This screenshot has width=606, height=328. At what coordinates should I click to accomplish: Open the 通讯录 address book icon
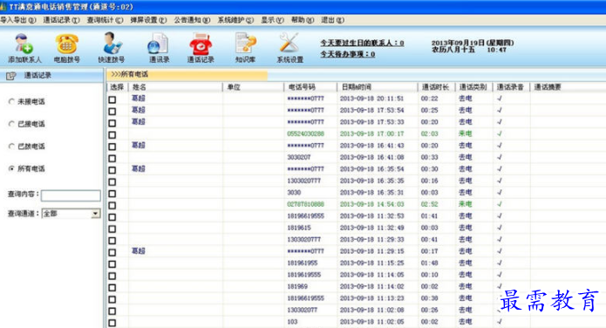[158, 43]
